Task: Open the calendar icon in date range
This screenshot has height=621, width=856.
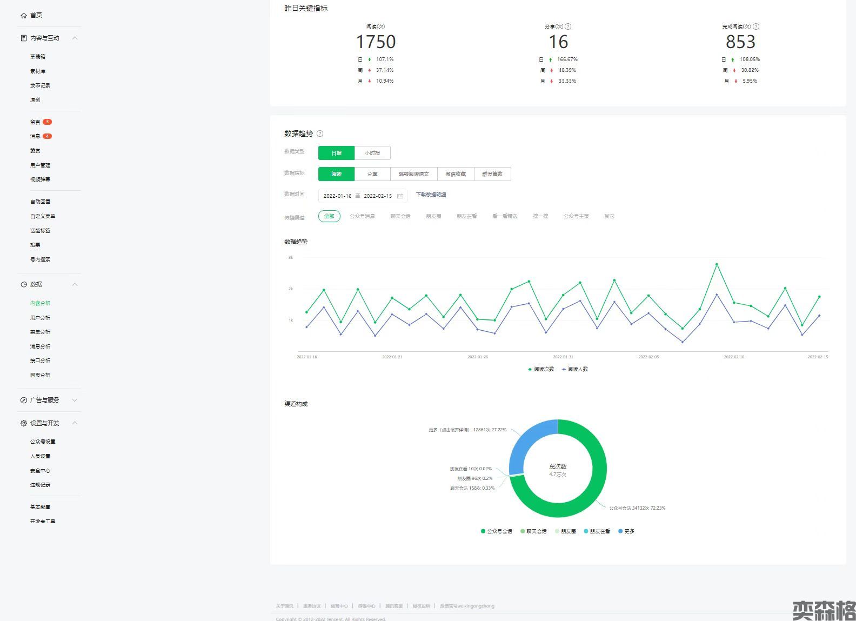Action: pos(400,196)
